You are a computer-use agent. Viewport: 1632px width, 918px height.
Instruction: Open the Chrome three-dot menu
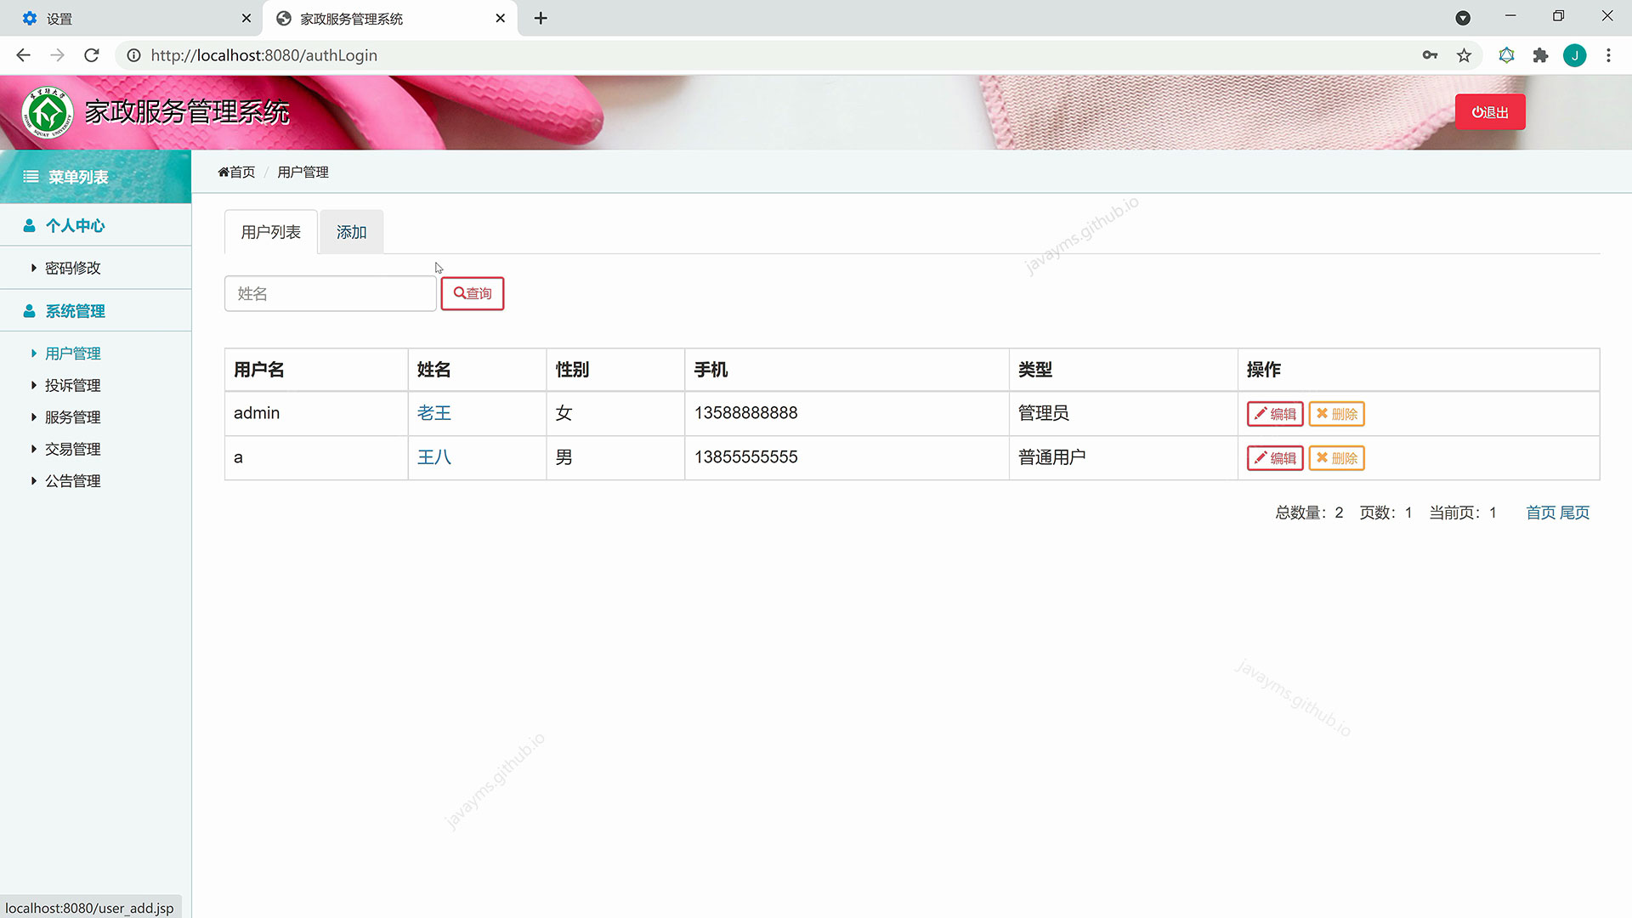[1608, 55]
